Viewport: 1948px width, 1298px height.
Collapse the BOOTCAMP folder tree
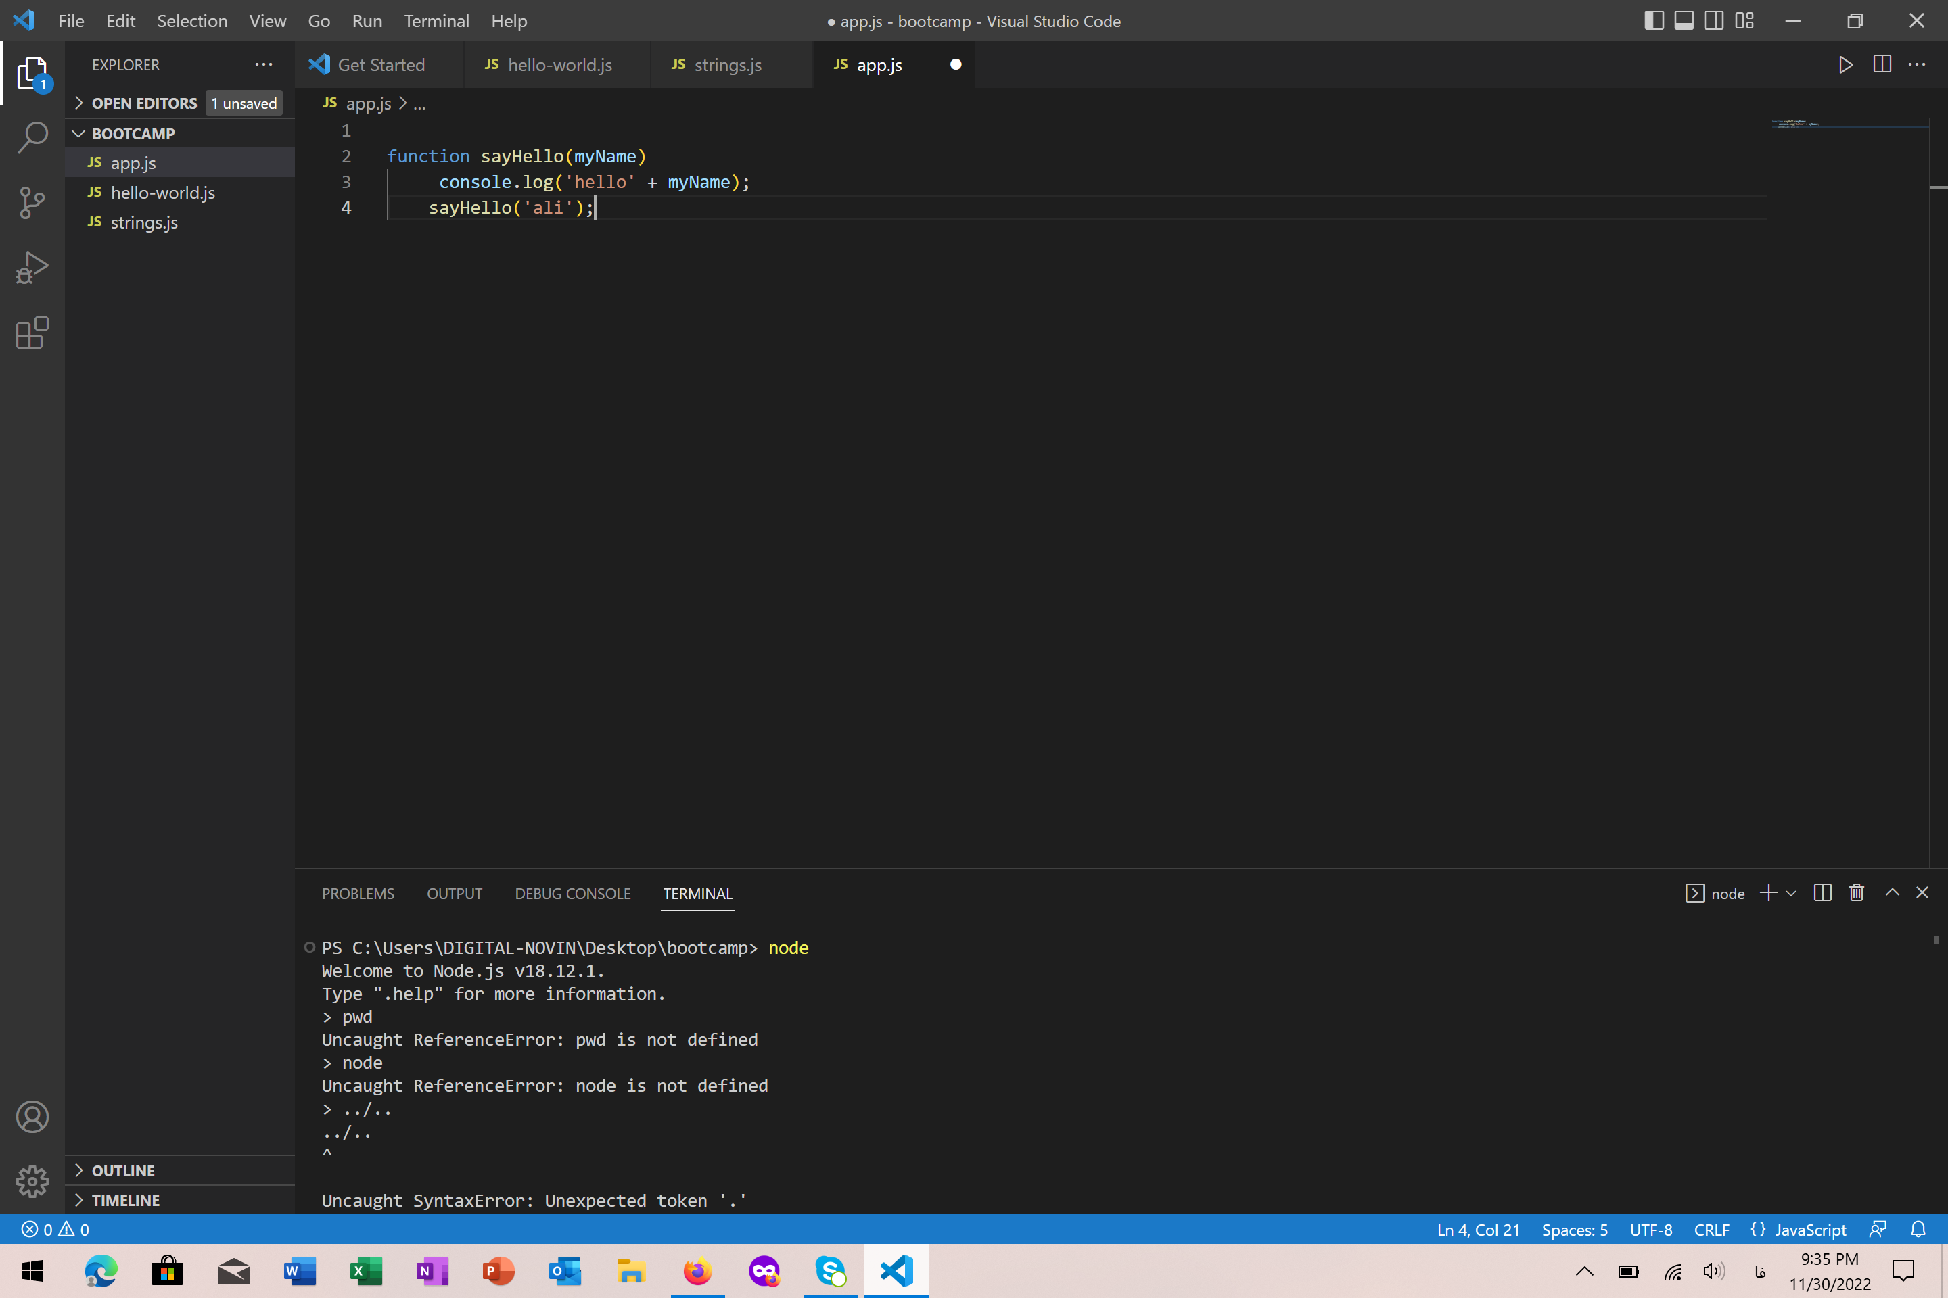pos(133,133)
